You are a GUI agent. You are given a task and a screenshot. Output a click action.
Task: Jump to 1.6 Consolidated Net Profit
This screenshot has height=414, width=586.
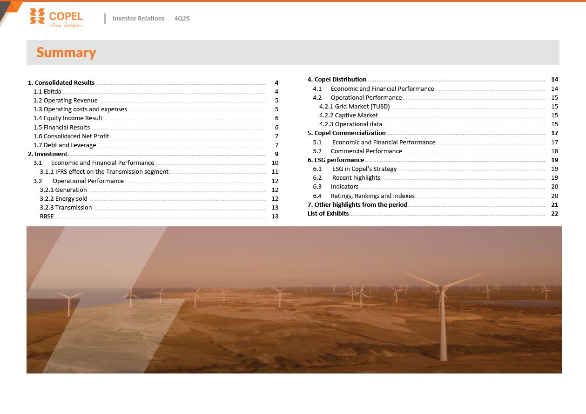(x=71, y=136)
